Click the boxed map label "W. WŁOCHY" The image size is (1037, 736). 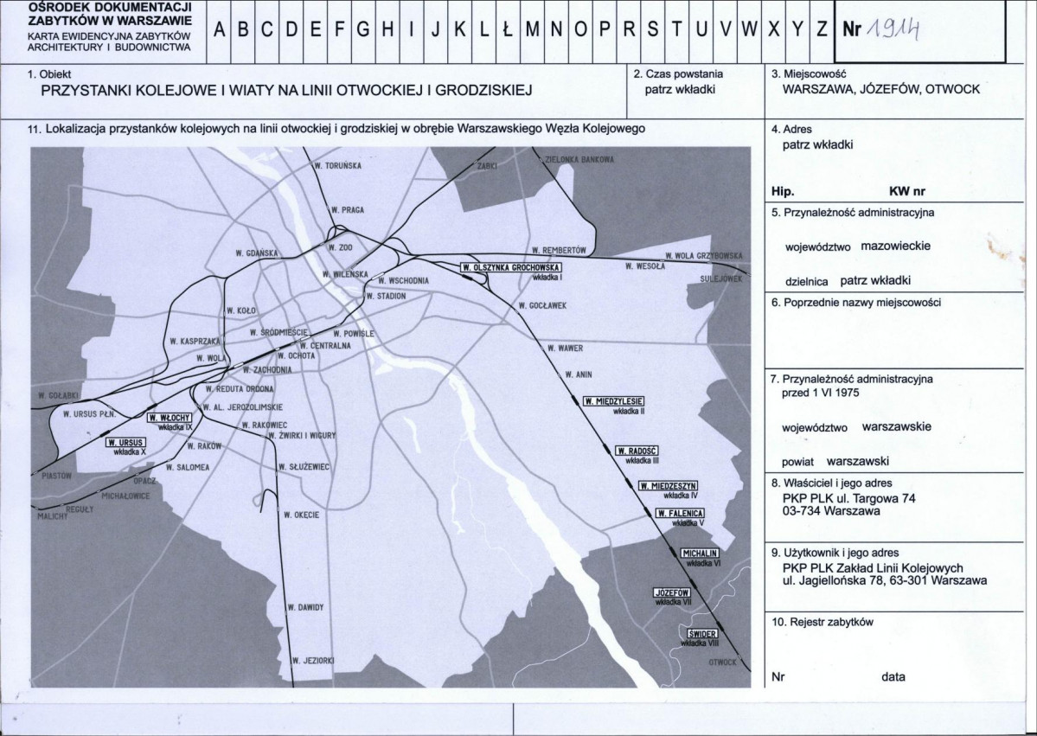(x=170, y=418)
